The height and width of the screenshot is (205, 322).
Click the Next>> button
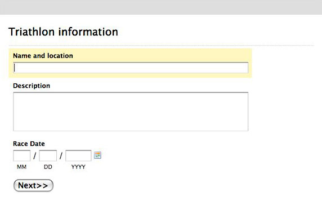tap(33, 185)
